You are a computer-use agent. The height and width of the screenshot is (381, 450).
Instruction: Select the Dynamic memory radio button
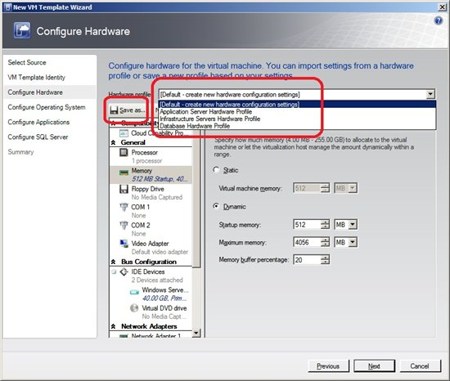(x=216, y=206)
